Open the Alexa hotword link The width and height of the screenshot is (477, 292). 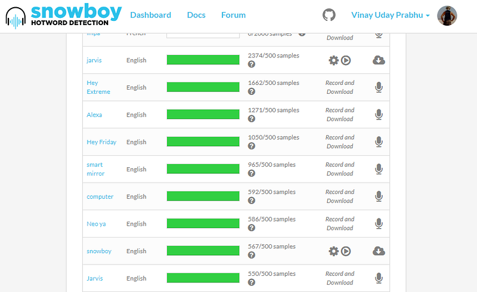coord(94,115)
